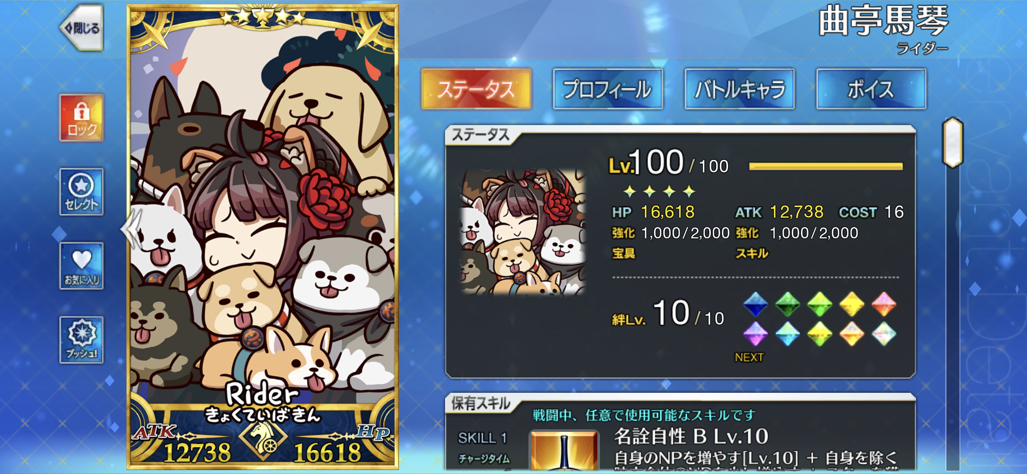1027x474 pixels.
Task: Tap the blue bond gem icon
Action: (755, 304)
